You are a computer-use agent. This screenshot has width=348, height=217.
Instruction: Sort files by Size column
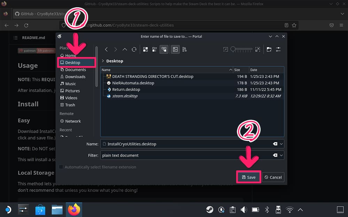tap(241, 70)
